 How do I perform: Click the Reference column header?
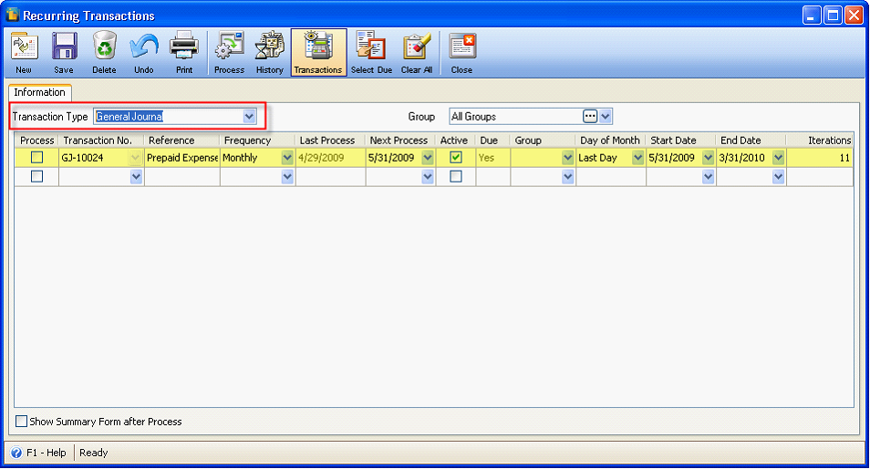click(x=182, y=141)
